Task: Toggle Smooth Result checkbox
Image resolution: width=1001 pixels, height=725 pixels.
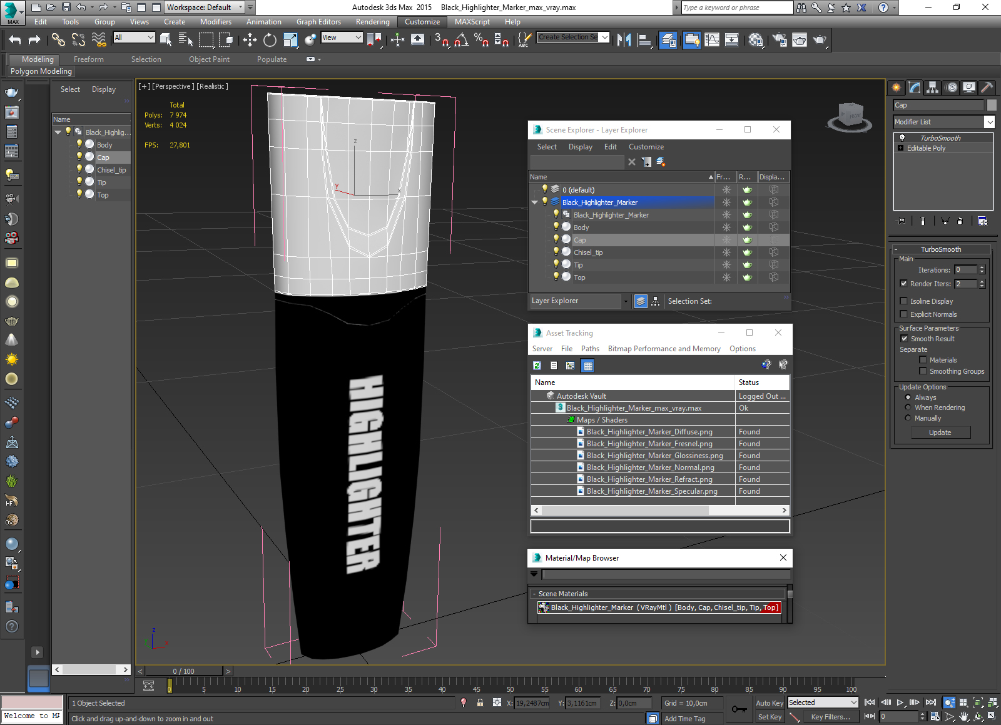Action: click(x=904, y=339)
